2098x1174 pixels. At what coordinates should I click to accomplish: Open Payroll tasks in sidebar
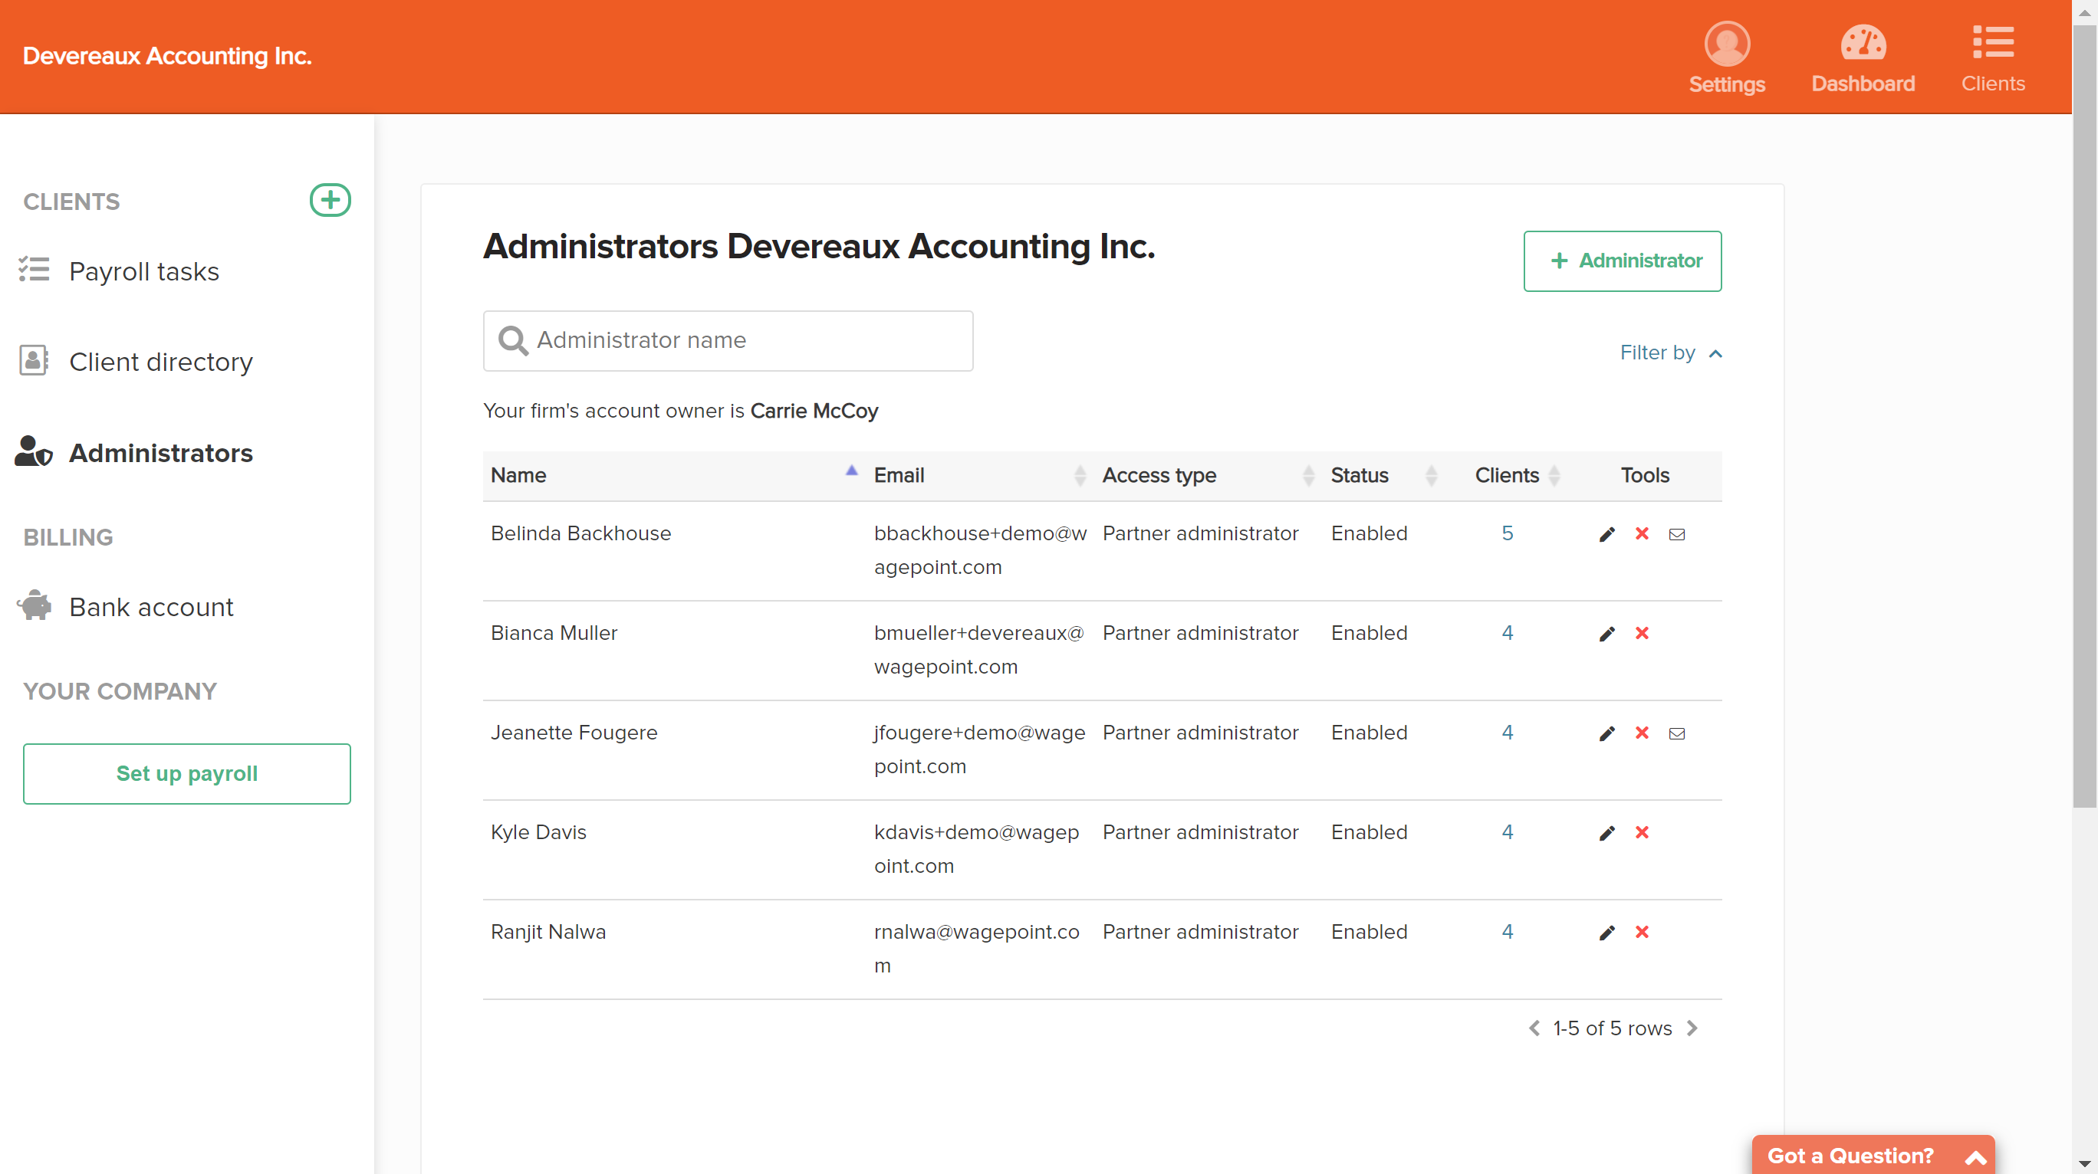(x=143, y=271)
